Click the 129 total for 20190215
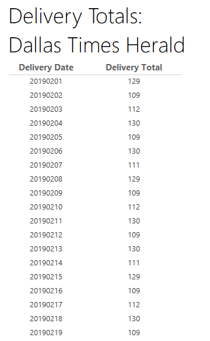 click(x=134, y=277)
